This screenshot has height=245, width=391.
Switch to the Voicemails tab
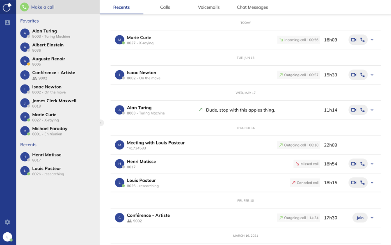pyautogui.click(x=208, y=7)
